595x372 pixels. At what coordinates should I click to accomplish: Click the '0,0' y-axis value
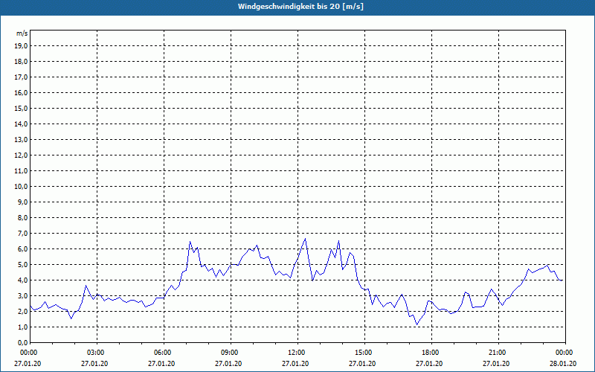[x=22, y=342]
